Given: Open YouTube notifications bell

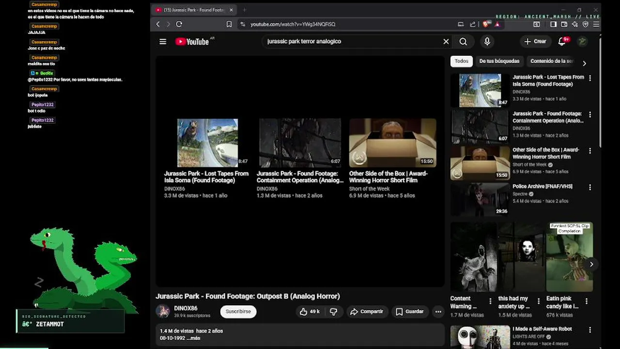Looking at the screenshot, I should 562,42.
